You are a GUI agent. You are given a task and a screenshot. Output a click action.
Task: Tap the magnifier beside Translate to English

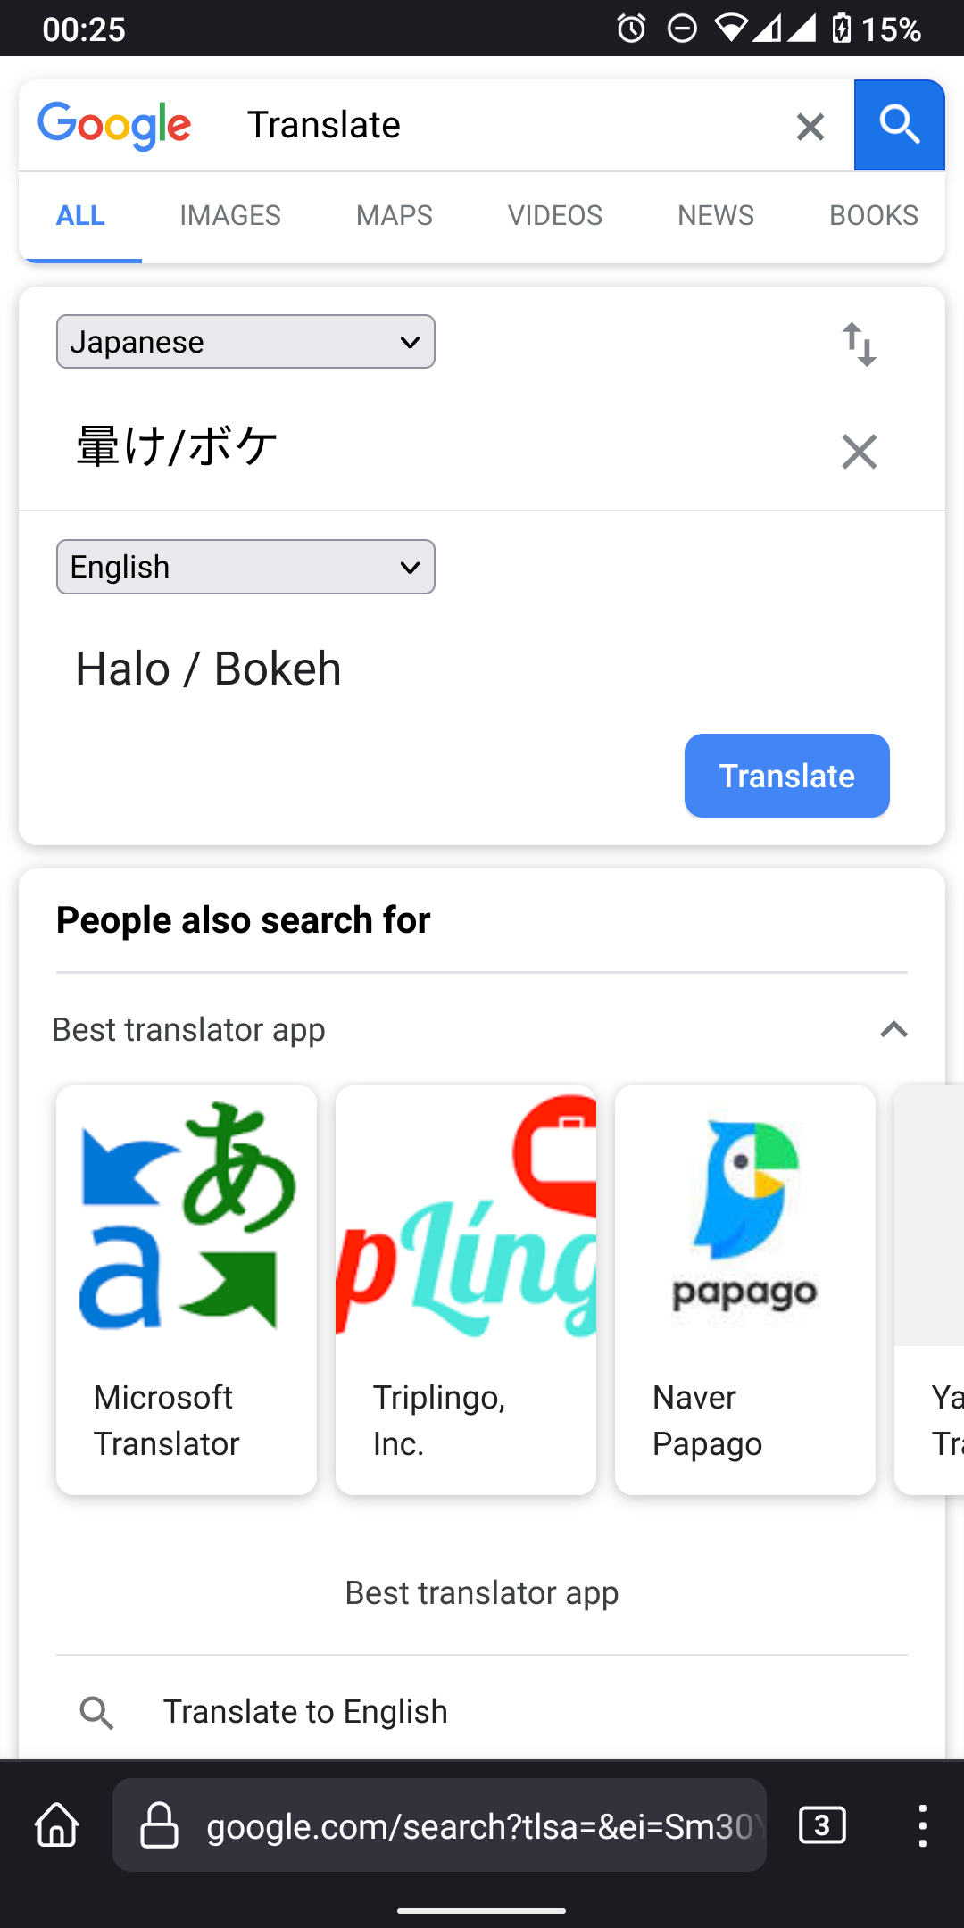click(x=96, y=1713)
